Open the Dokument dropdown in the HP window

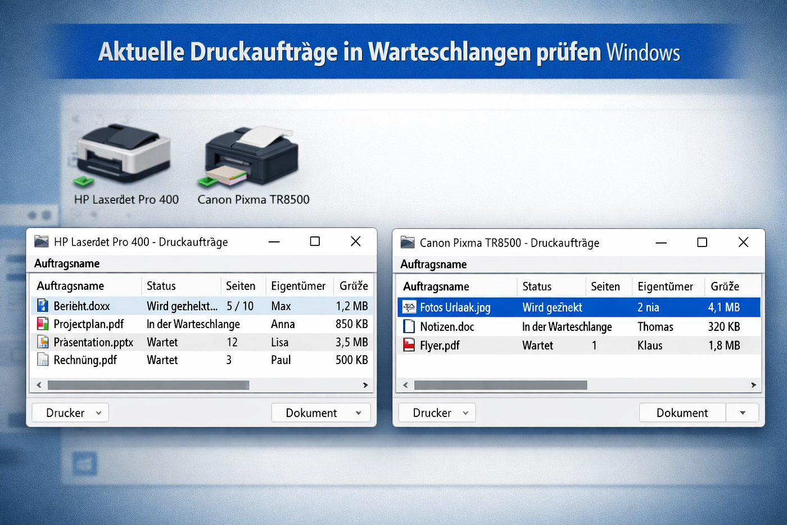pyautogui.click(x=321, y=413)
